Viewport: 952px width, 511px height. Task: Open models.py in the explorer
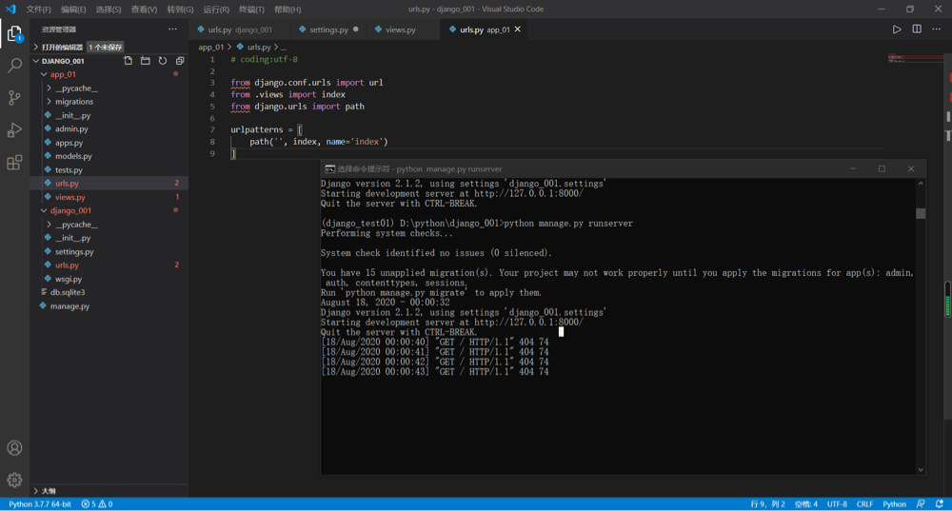pos(109,156)
